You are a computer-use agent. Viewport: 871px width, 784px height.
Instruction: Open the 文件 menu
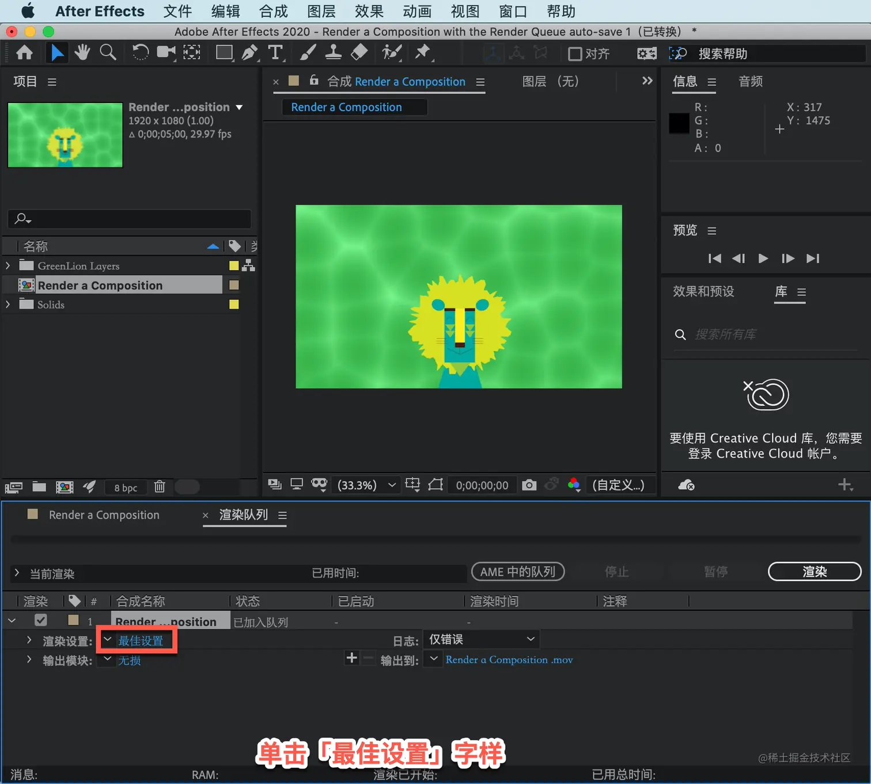177,11
